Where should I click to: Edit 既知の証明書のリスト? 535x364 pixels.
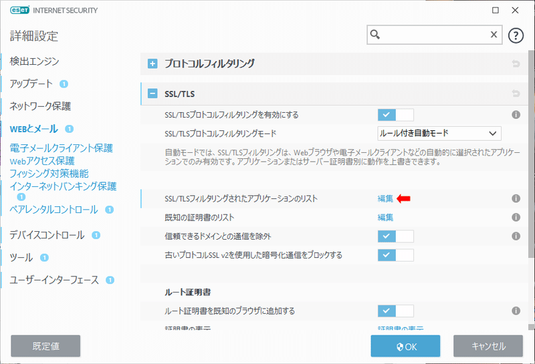tap(385, 217)
